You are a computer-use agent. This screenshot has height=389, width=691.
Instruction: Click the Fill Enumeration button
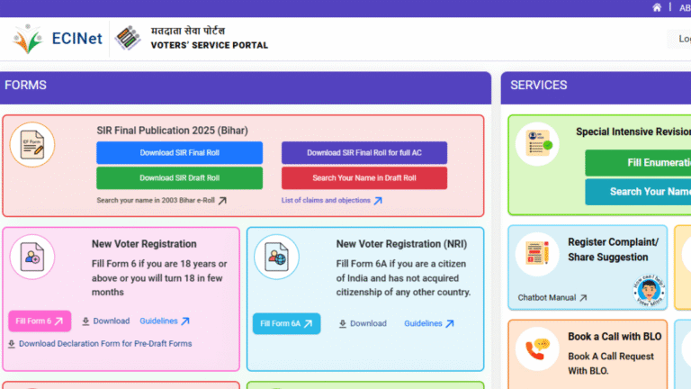click(x=638, y=162)
